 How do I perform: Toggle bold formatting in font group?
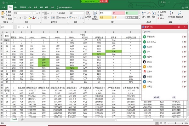(x=15, y=18)
